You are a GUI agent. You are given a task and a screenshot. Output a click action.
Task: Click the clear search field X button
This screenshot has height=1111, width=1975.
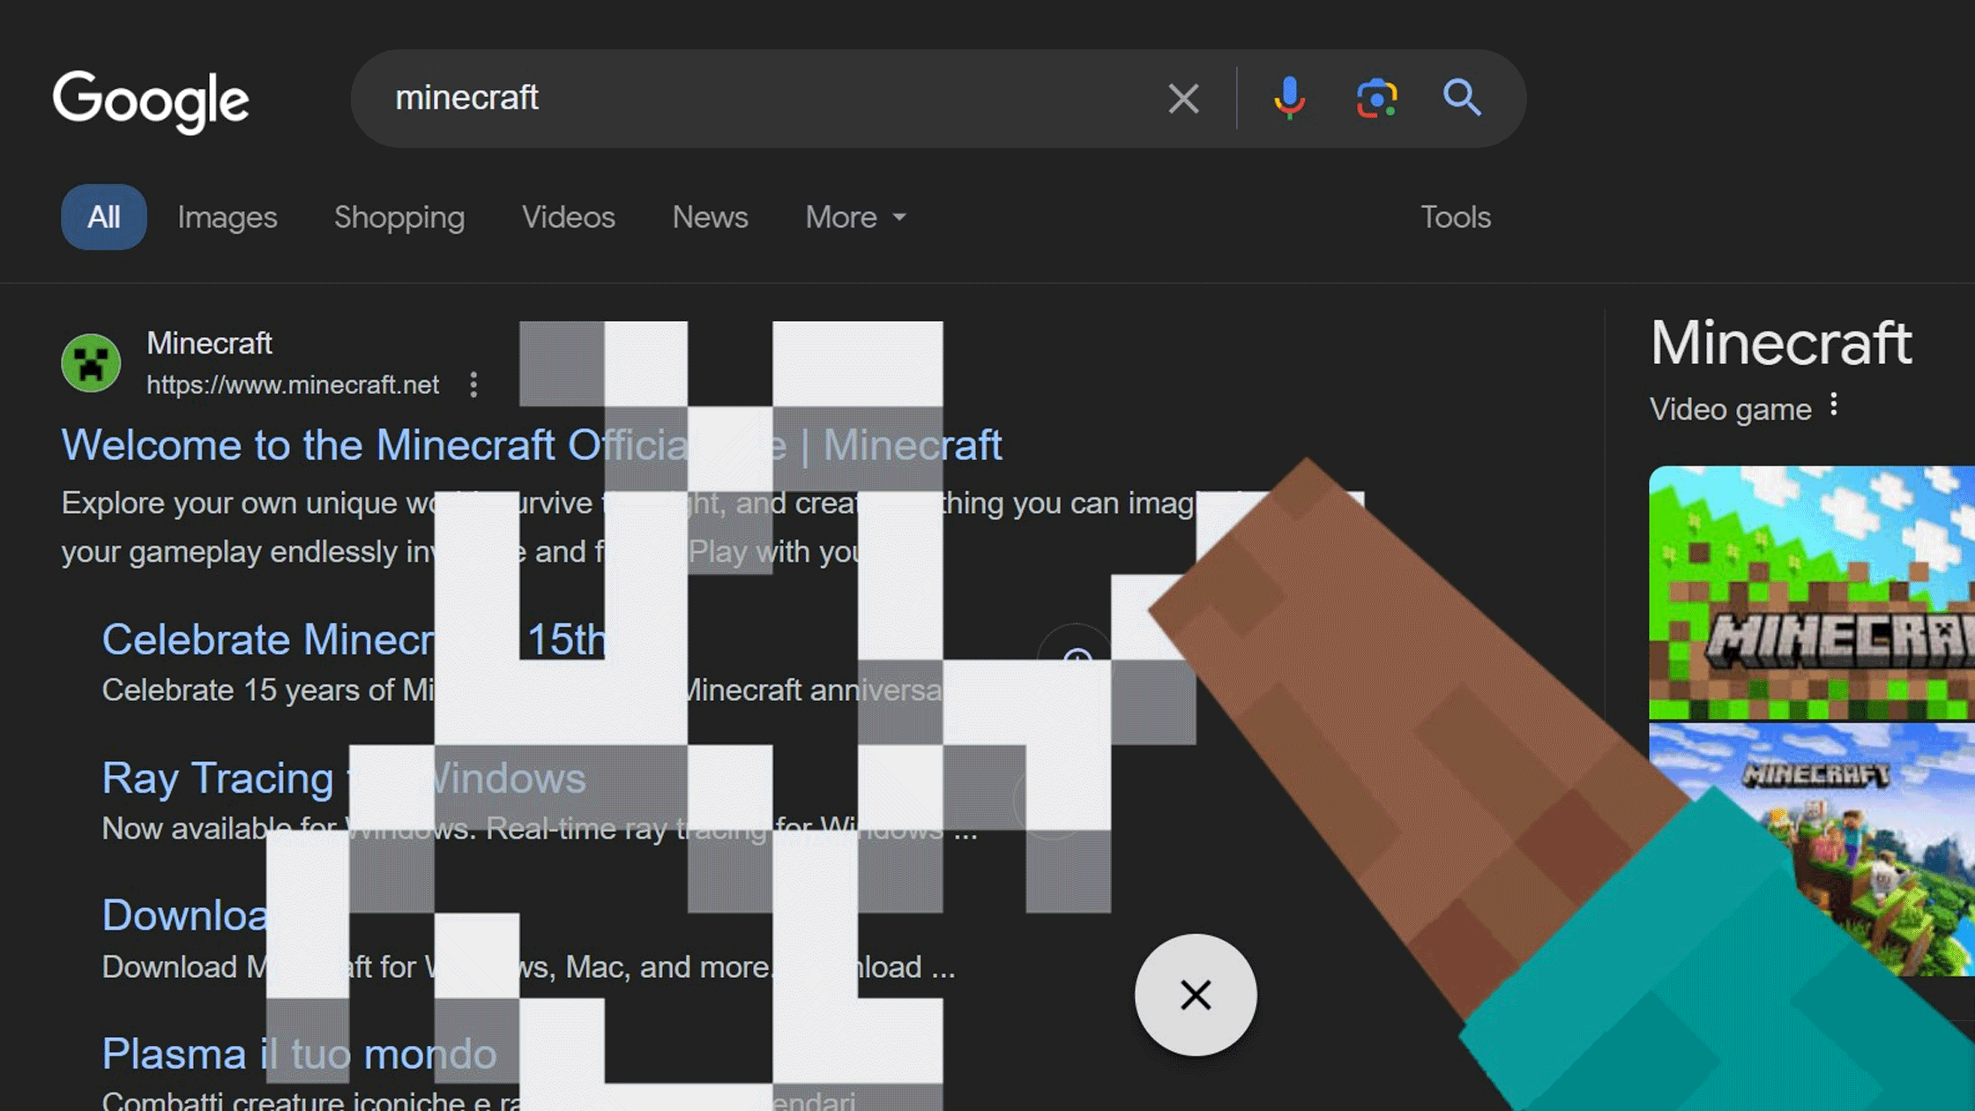(1180, 98)
